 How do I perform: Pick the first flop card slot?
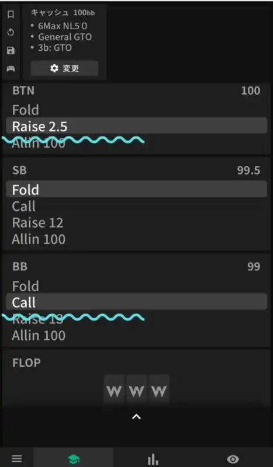tap(114, 390)
